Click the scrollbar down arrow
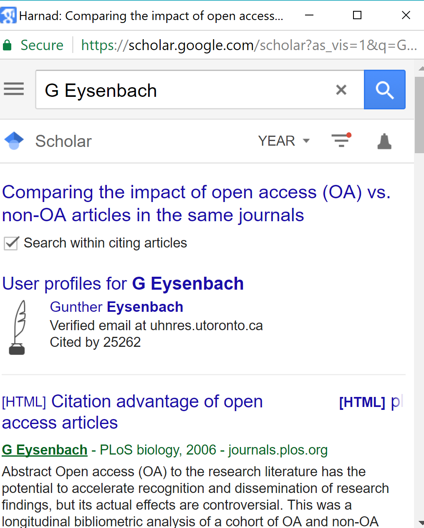 coord(421,523)
